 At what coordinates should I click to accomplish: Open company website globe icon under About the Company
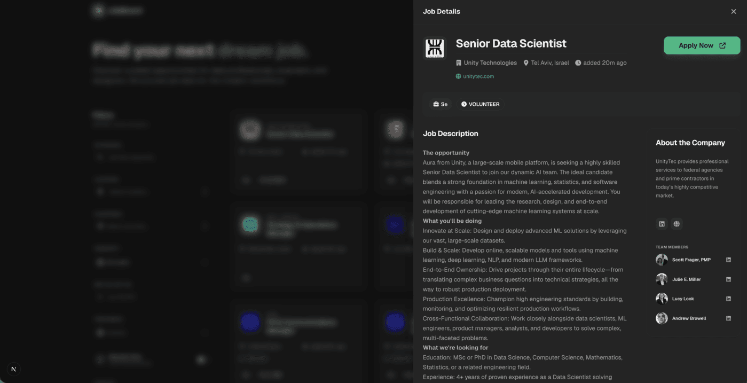tap(677, 224)
